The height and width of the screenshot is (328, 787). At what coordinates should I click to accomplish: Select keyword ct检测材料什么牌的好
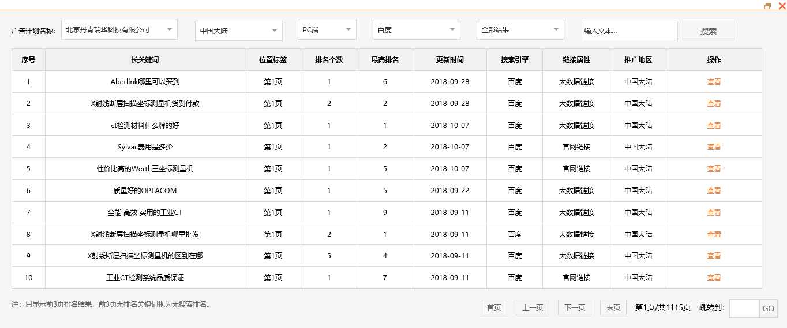coord(145,126)
